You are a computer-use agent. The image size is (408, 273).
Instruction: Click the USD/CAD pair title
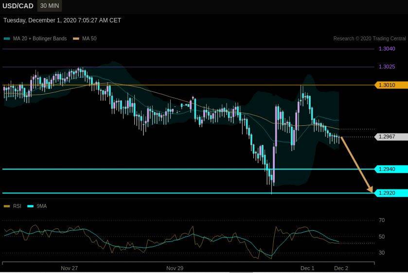pyautogui.click(x=18, y=6)
